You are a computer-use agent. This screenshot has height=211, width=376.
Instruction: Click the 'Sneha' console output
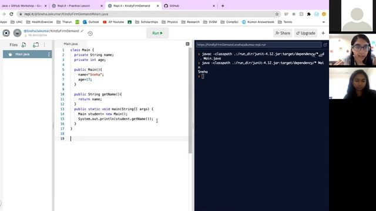pos(203,72)
